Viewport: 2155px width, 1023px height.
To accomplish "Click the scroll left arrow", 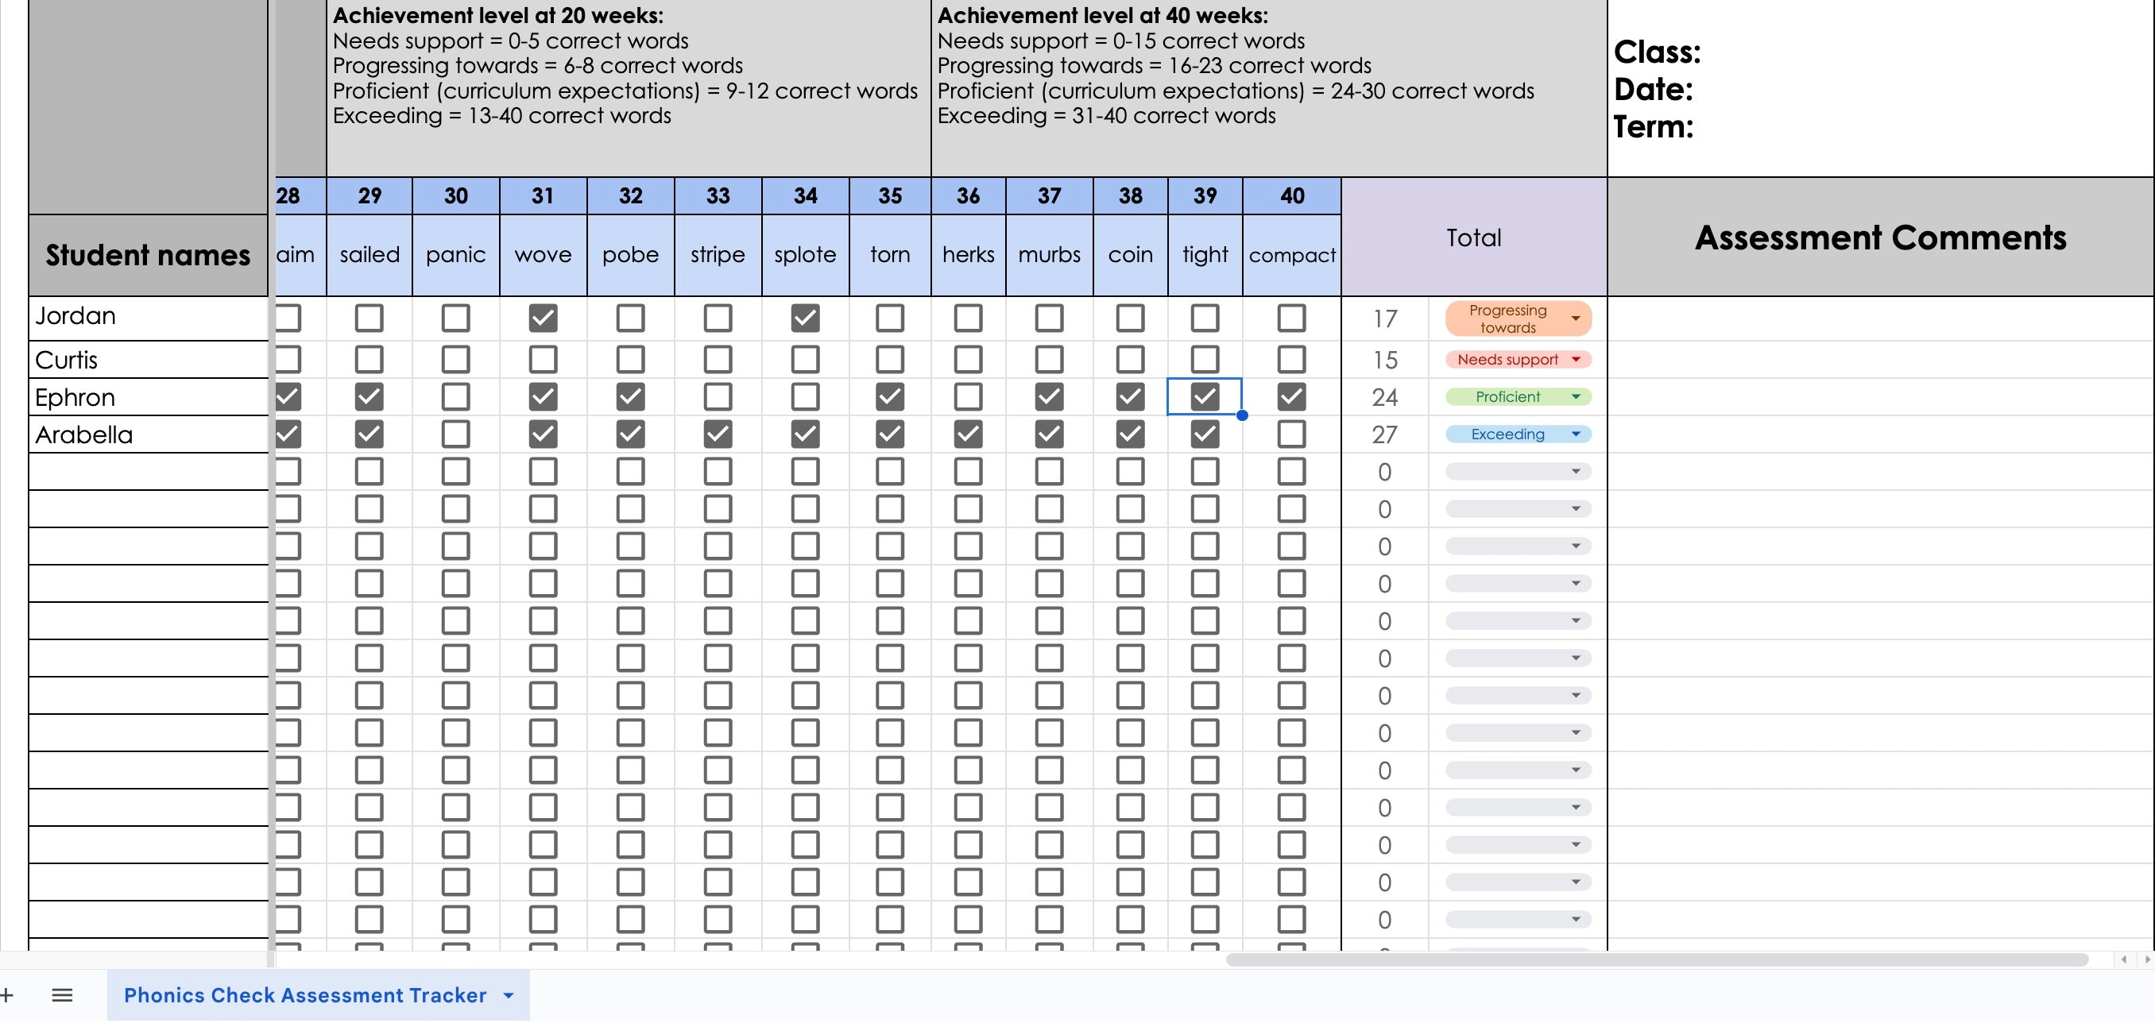I will [2124, 959].
